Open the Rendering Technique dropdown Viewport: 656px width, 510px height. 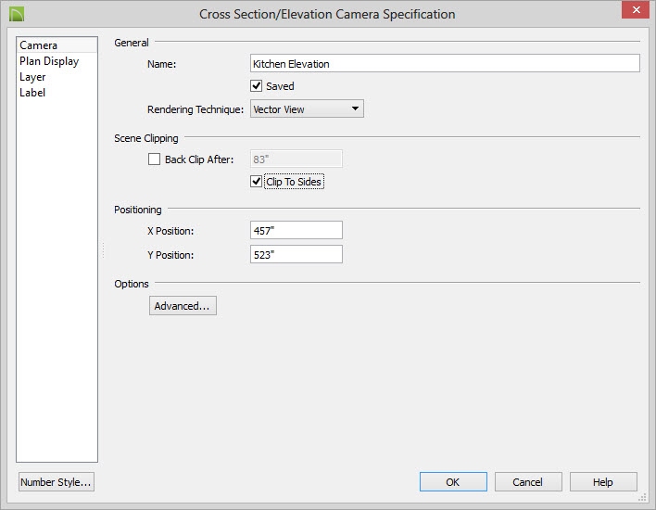(x=307, y=108)
